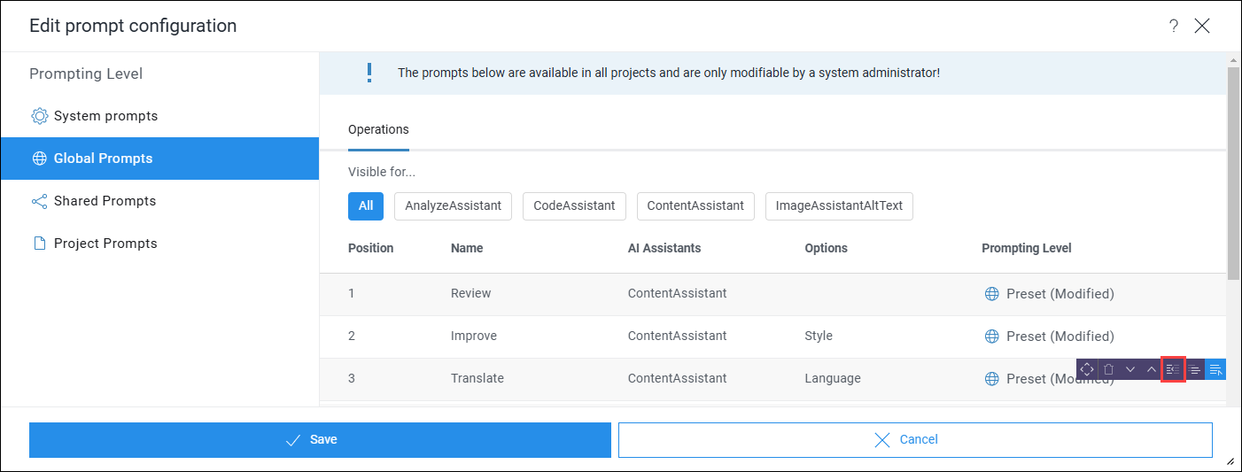Screen dimensions: 1242x472
Task: Open the System prompts level
Action: pyautogui.click(x=159, y=116)
